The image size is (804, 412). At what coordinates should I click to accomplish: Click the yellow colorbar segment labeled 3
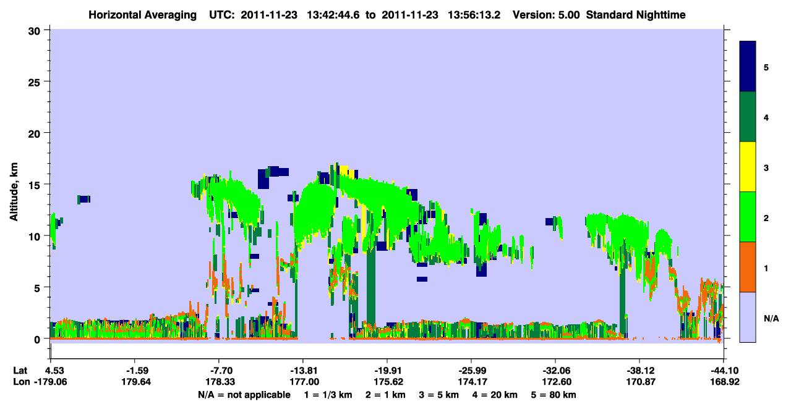tap(748, 167)
